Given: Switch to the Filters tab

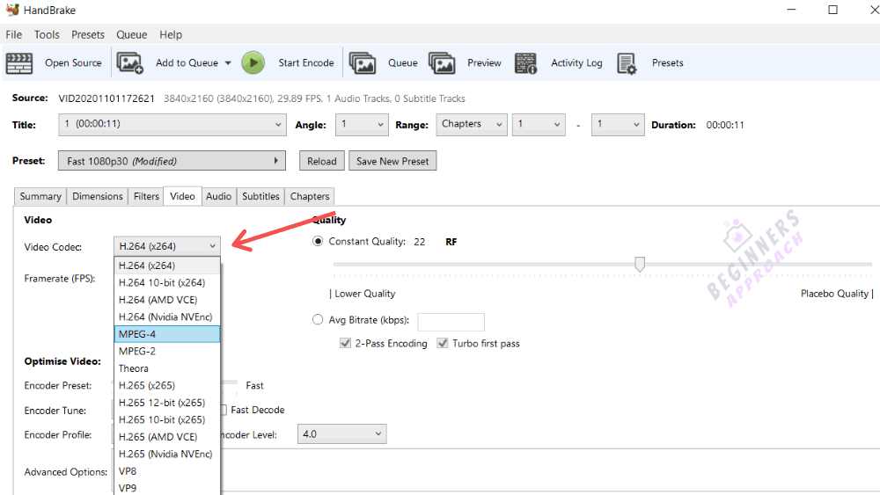Looking at the screenshot, I should tap(146, 196).
